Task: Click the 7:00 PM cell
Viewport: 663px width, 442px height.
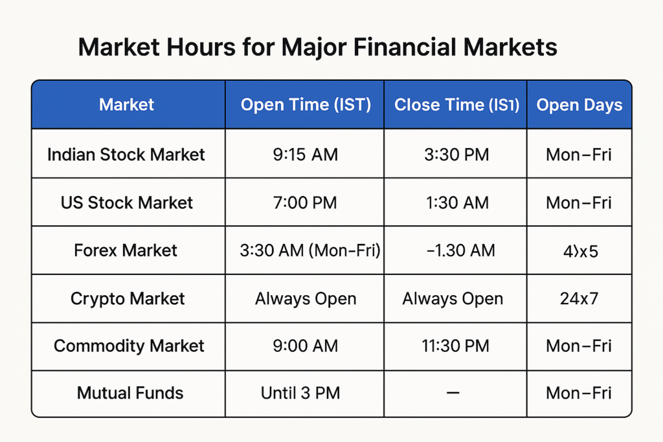Action: click(305, 203)
